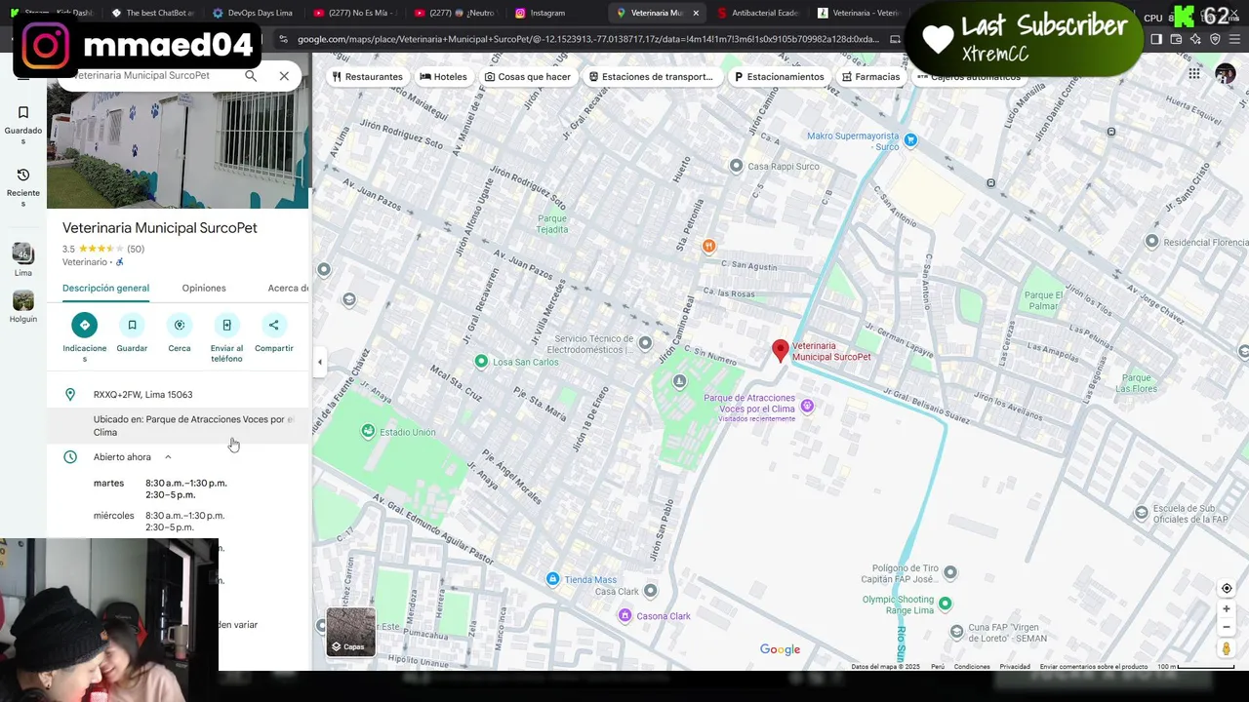
Task: Click the Parque de Atracciones purple marker
Action: click(807, 406)
